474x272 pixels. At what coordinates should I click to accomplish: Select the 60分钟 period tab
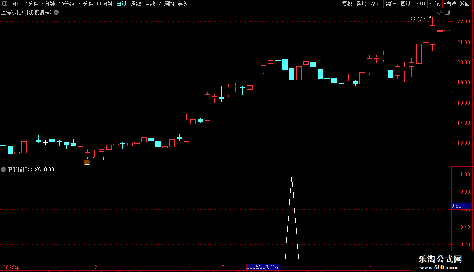(104, 4)
